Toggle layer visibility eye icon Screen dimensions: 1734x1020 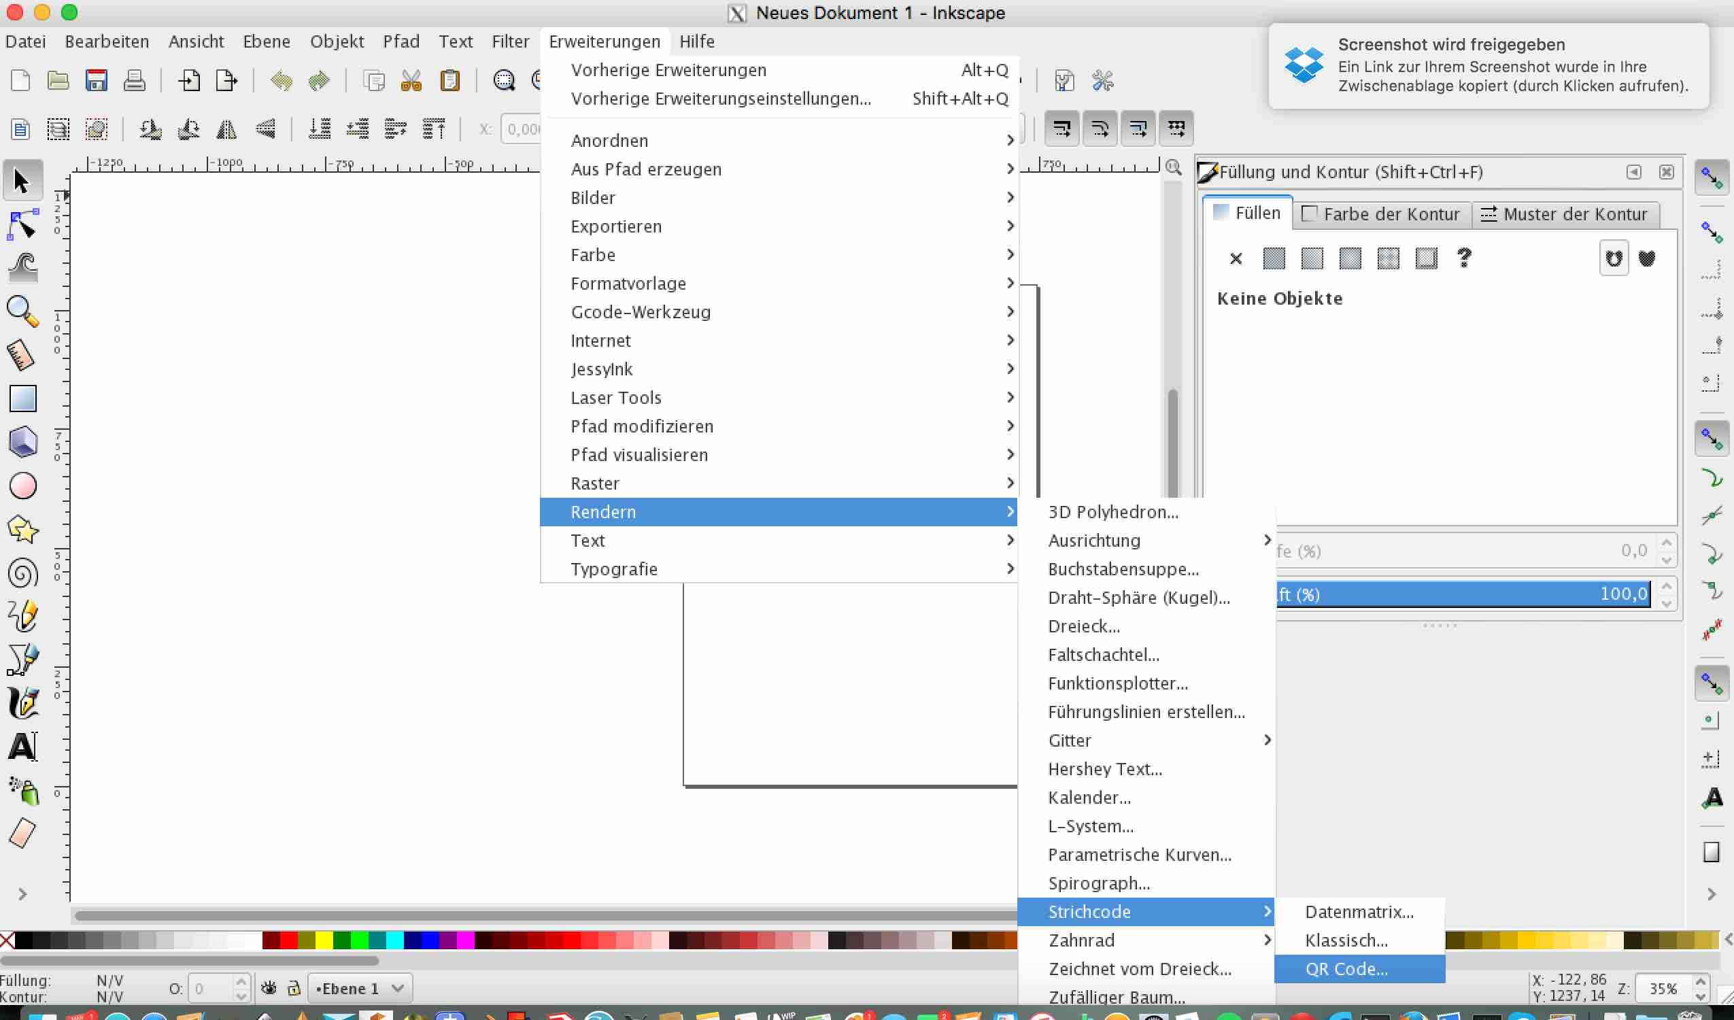click(269, 988)
